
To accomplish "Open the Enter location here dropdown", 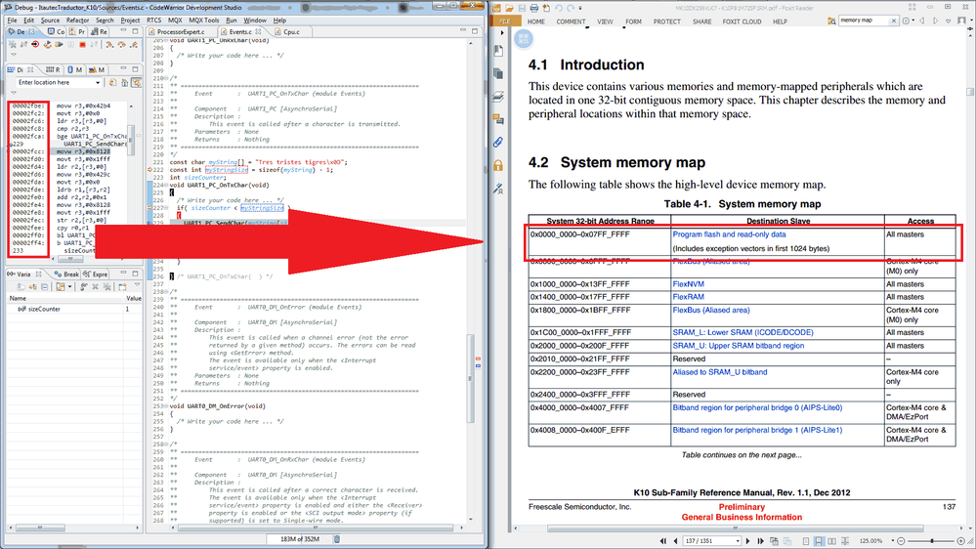I will pos(98,82).
